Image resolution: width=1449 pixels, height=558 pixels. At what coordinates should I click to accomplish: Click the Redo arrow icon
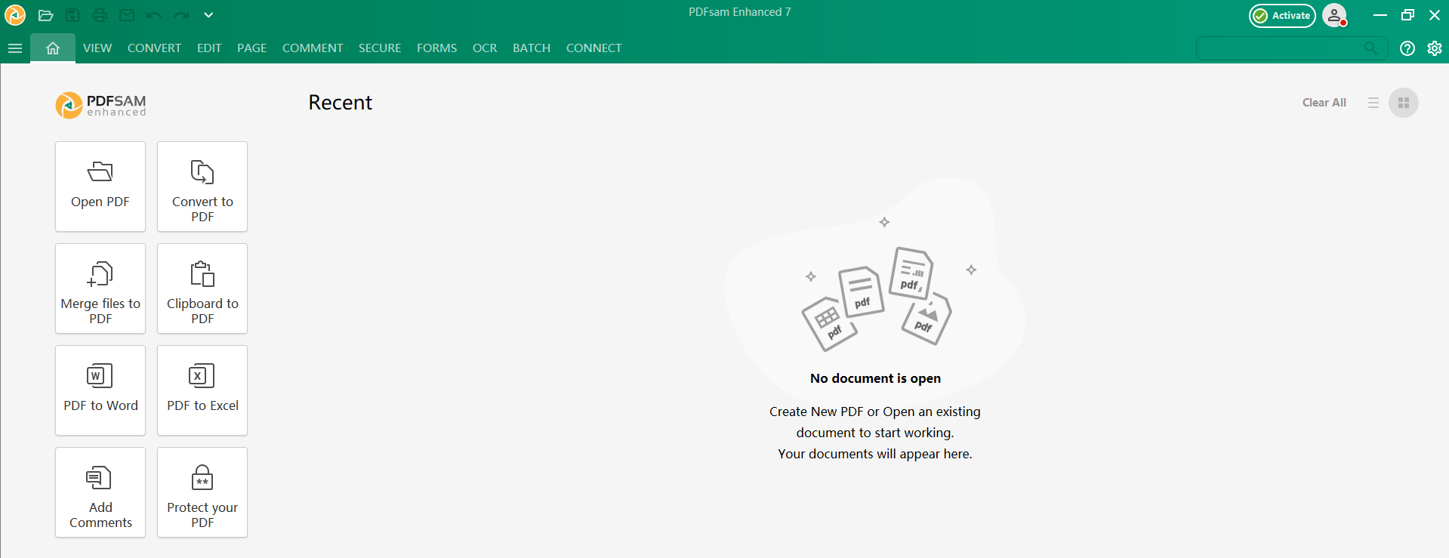(181, 15)
